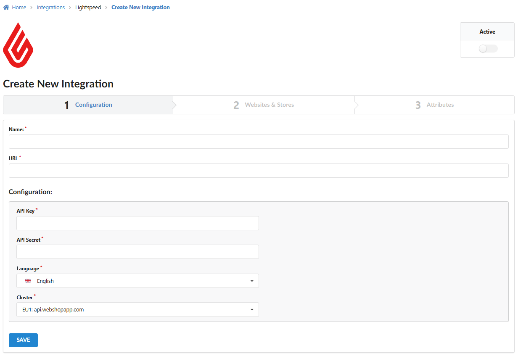Open the Language dropdown
518x356 pixels.
coord(137,281)
